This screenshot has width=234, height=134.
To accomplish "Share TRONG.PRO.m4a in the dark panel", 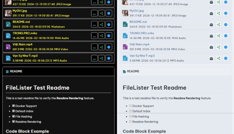I will (x=101, y=36).
